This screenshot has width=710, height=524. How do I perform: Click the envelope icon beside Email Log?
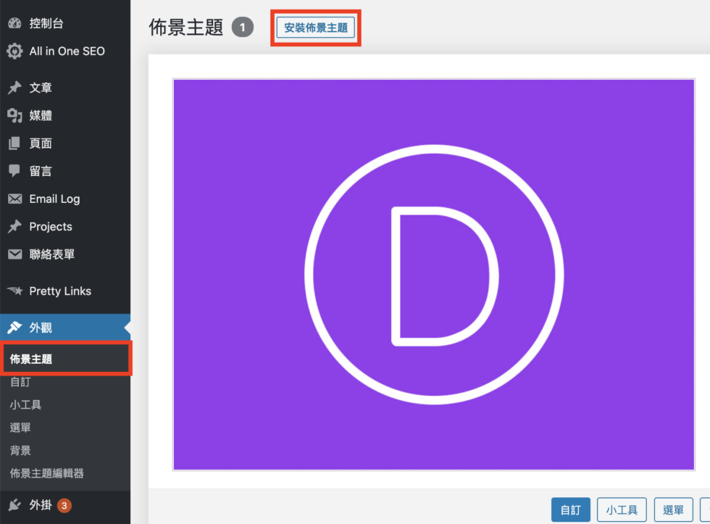[14, 199]
